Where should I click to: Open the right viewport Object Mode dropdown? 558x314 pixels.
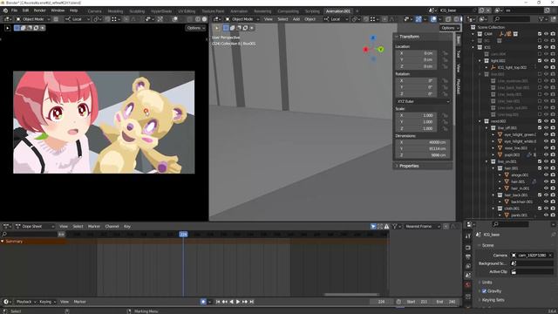pyautogui.click(x=242, y=19)
